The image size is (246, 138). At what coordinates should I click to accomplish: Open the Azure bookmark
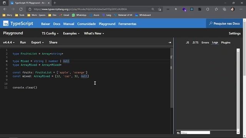coord(95,15)
